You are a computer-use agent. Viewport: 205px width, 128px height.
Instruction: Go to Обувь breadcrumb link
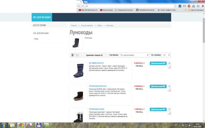click(x=99, y=25)
